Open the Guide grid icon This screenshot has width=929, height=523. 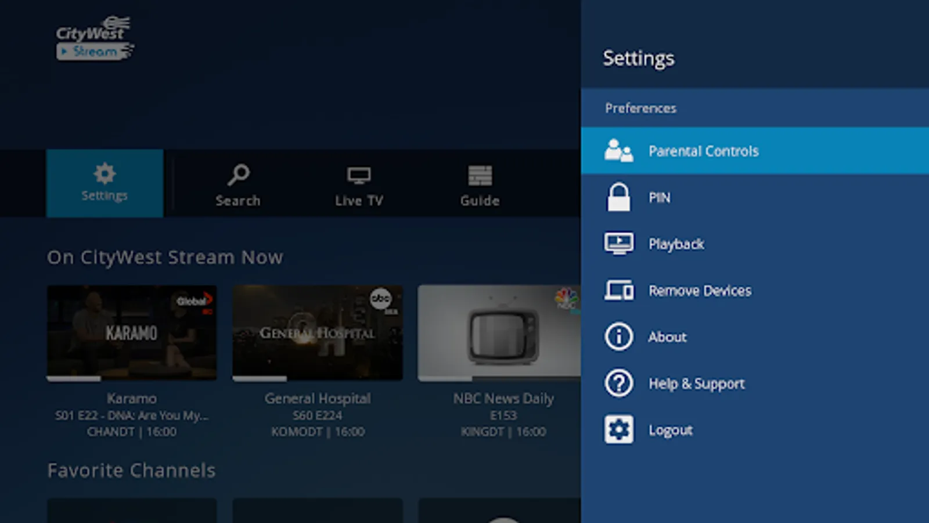click(x=480, y=175)
